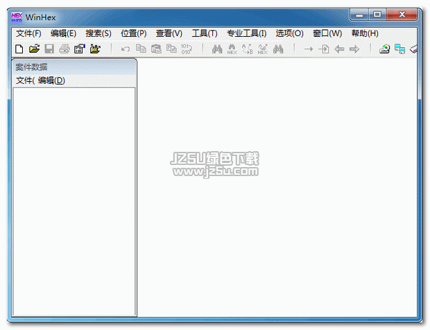Click the 案件数据 panel header
Viewport: 430px width, 330px height.
click(74, 67)
